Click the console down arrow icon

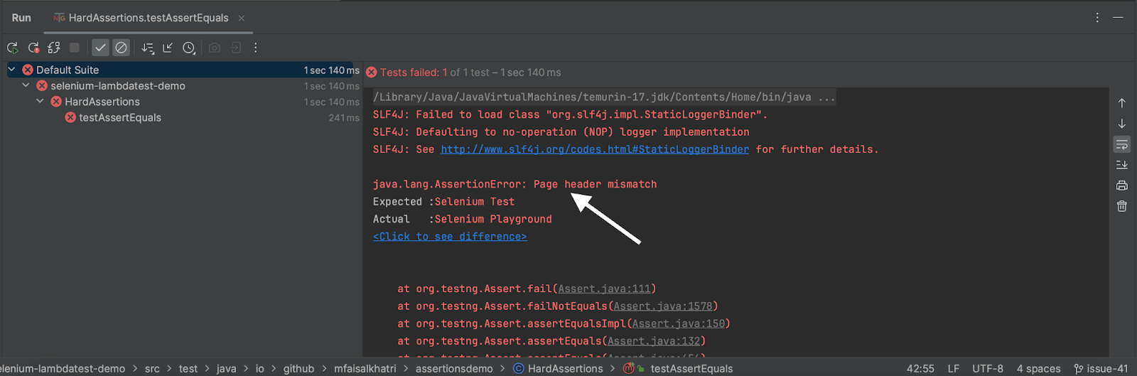click(1121, 124)
